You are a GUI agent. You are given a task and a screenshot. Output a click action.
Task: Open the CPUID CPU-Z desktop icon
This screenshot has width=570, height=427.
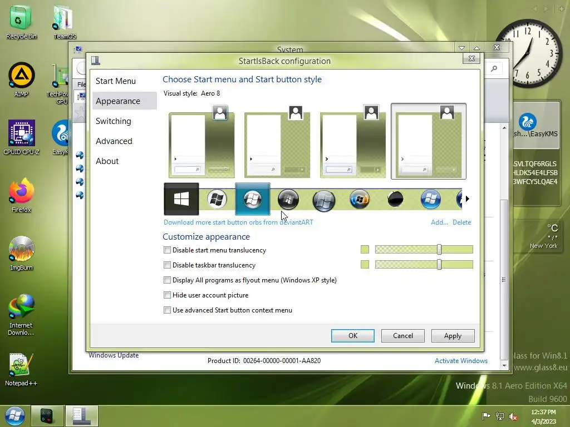tap(21, 137)
